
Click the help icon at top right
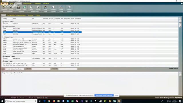point(182,3)
